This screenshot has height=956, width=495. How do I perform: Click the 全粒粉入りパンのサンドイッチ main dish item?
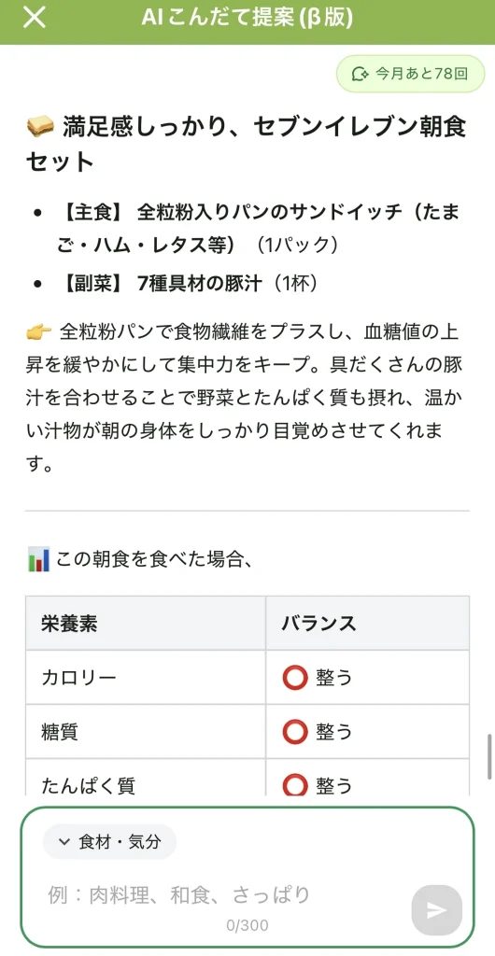pyautogui.click(x=259, y=229)
